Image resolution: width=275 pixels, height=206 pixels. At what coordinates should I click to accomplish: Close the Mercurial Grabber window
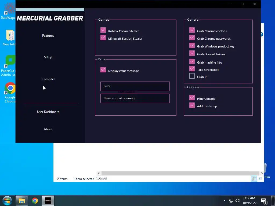(255, 4)
